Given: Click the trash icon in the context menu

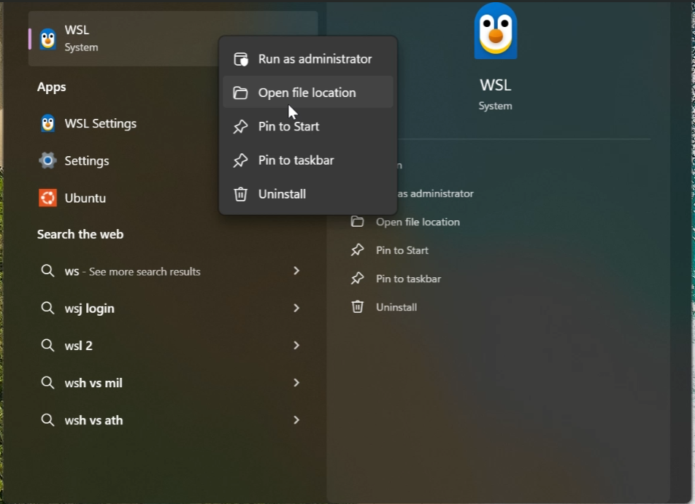Looking at the screenshot, I should [x=240, y=194].
